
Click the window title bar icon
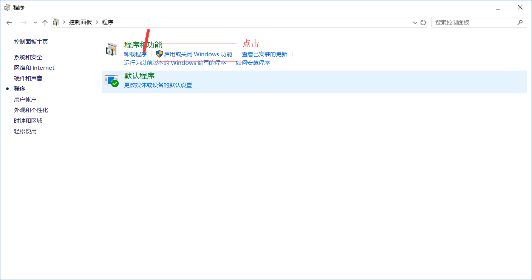pos(8,7)
